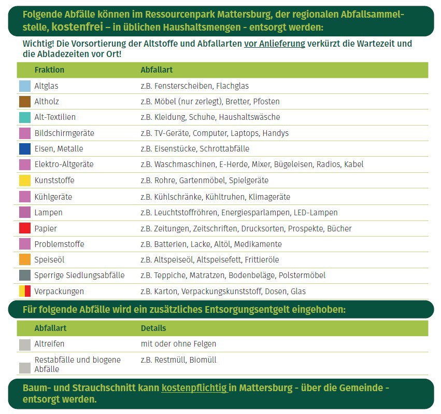Select the gray swatch beside Altreifen
The height and width of the screenshot is (414, 441).
[x=25, y=344]
